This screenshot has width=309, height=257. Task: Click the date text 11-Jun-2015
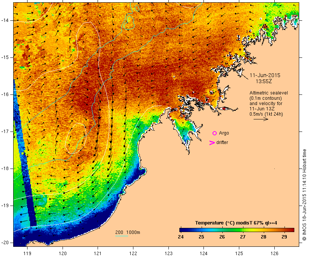pyautogui.click(x=265, y=75)
